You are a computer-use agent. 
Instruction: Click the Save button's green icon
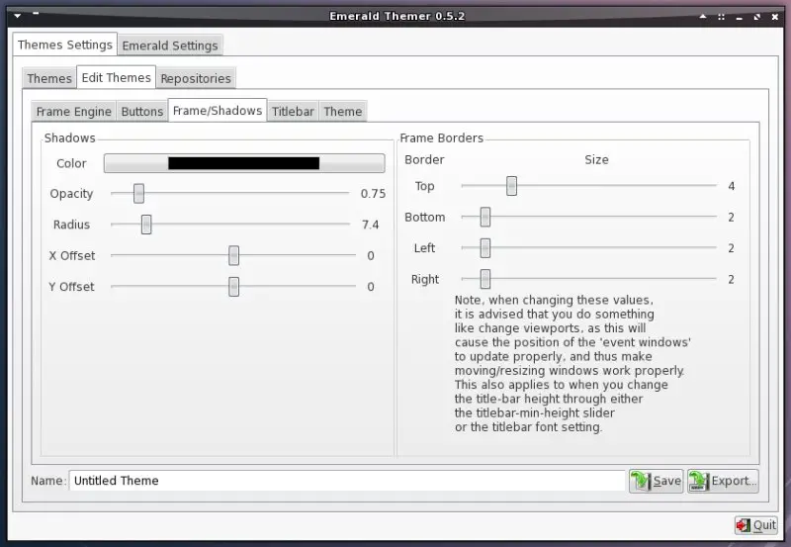tap(641, 481)
